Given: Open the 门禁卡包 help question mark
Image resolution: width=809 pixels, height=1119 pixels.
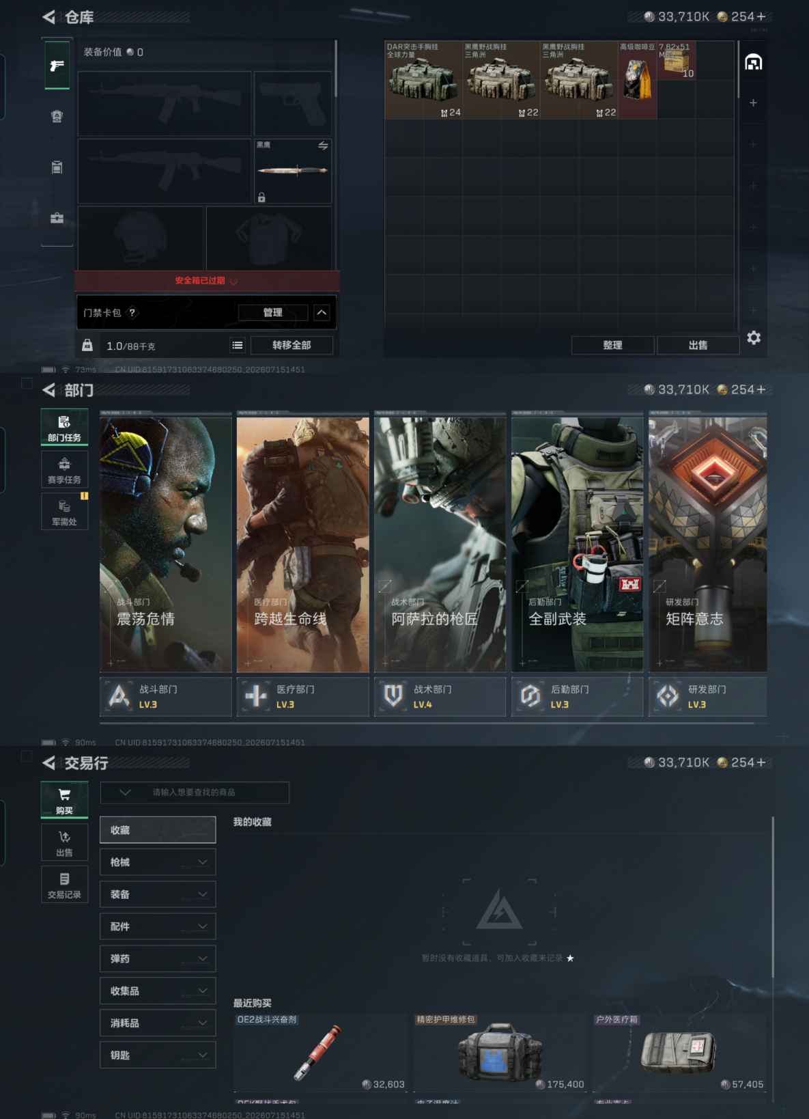Looking at the screenshot, I should pos(132,312).
